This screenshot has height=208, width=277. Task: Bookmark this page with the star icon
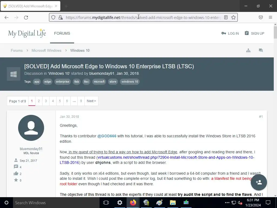tap(233, 17)
